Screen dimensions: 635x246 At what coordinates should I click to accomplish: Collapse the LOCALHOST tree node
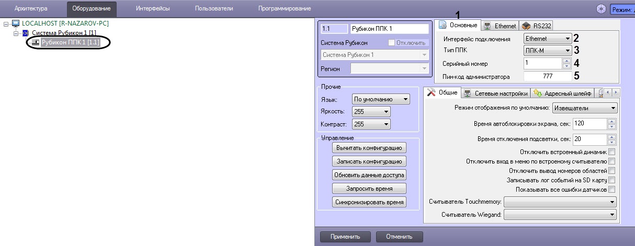6,24
